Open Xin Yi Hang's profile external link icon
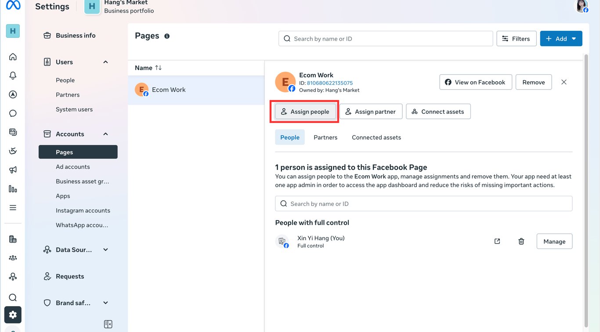 (x=497, y=241)
